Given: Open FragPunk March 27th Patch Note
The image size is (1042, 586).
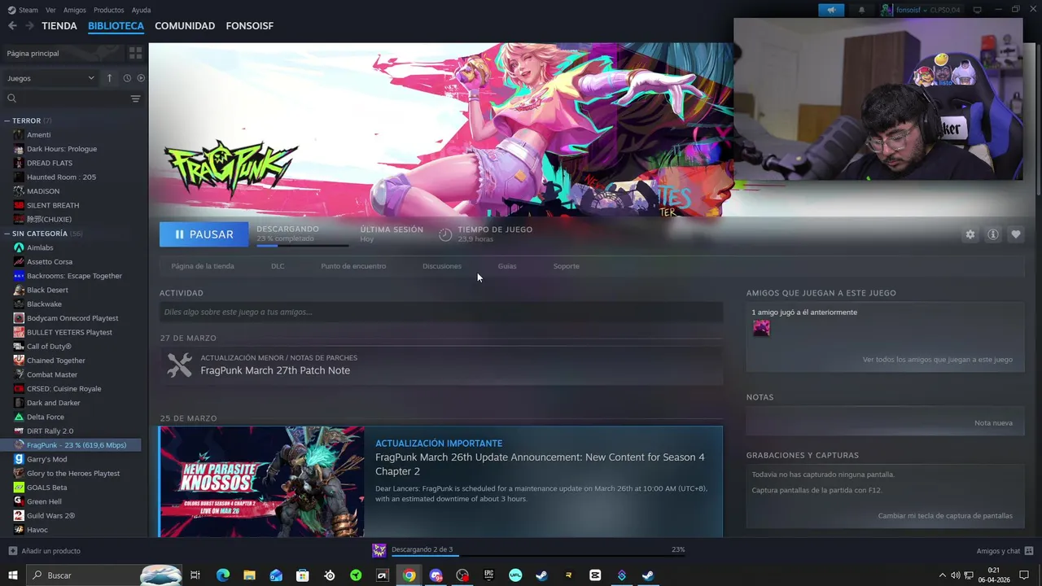Looking at the screenshot, I should [275, 370].
